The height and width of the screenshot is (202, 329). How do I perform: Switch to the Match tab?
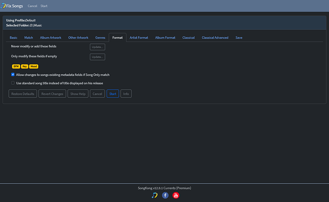[x=29, y=38]
